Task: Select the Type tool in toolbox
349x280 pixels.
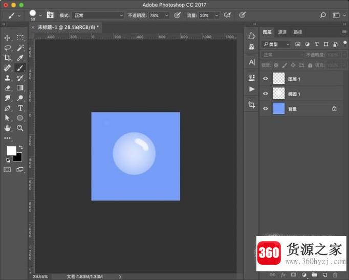Action: click(x=20, y=108)
